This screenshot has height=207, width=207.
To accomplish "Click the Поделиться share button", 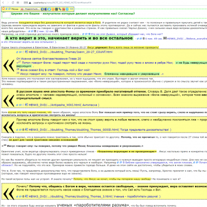I will [30, 9].
